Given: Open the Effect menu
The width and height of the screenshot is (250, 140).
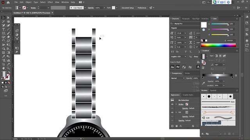Looking at the screenshot, I should [x=50, y=2].
